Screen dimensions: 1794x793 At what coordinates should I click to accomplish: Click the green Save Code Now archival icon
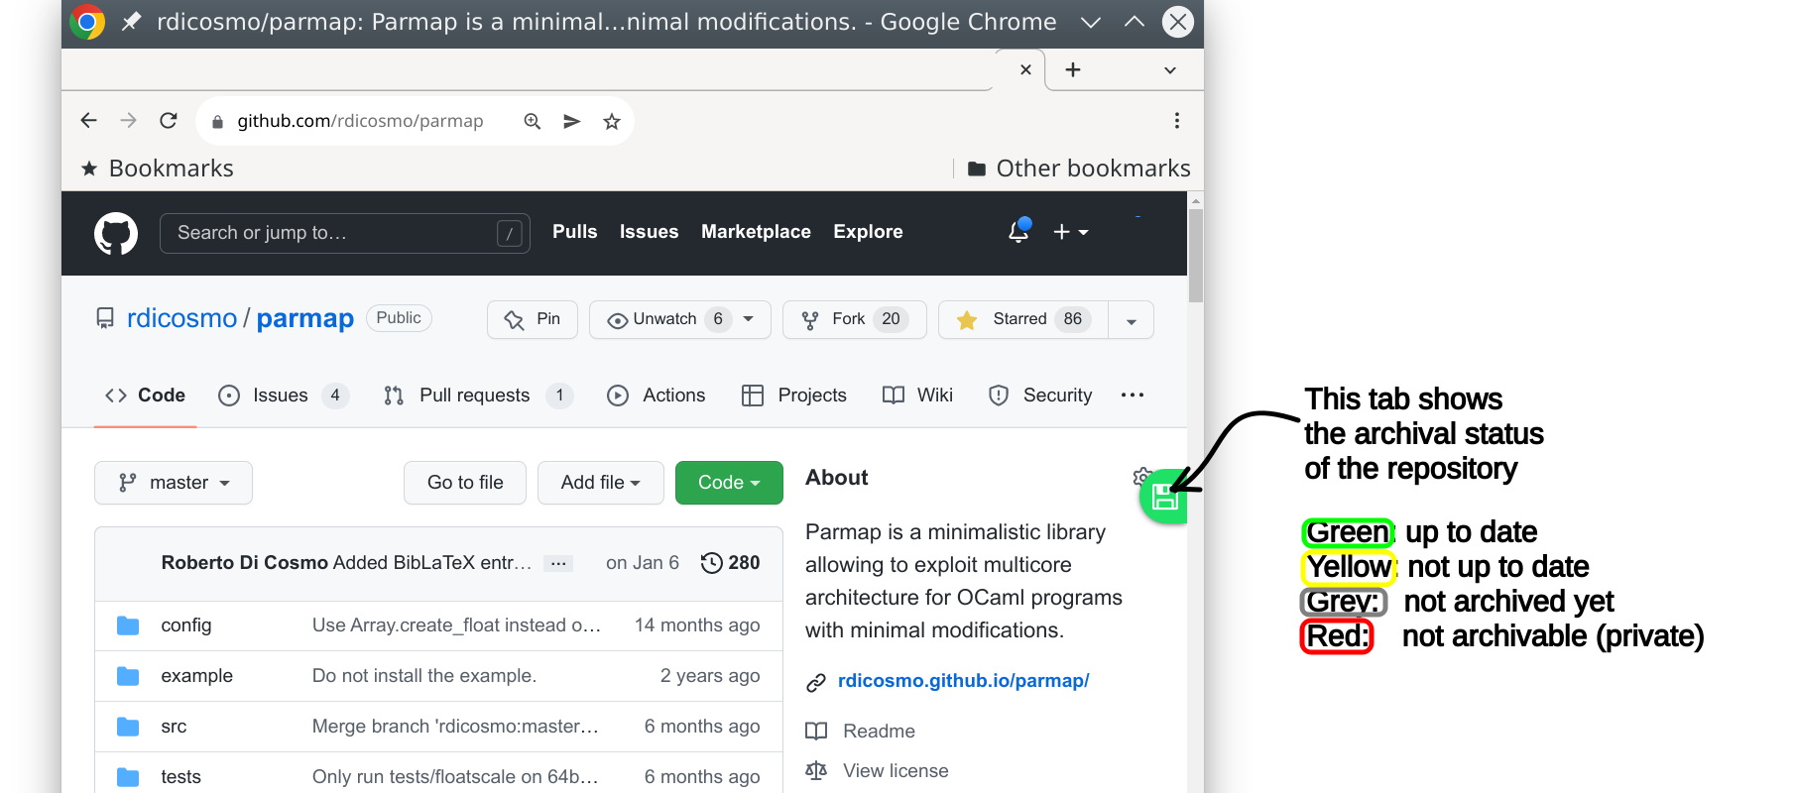[1164, 498]
